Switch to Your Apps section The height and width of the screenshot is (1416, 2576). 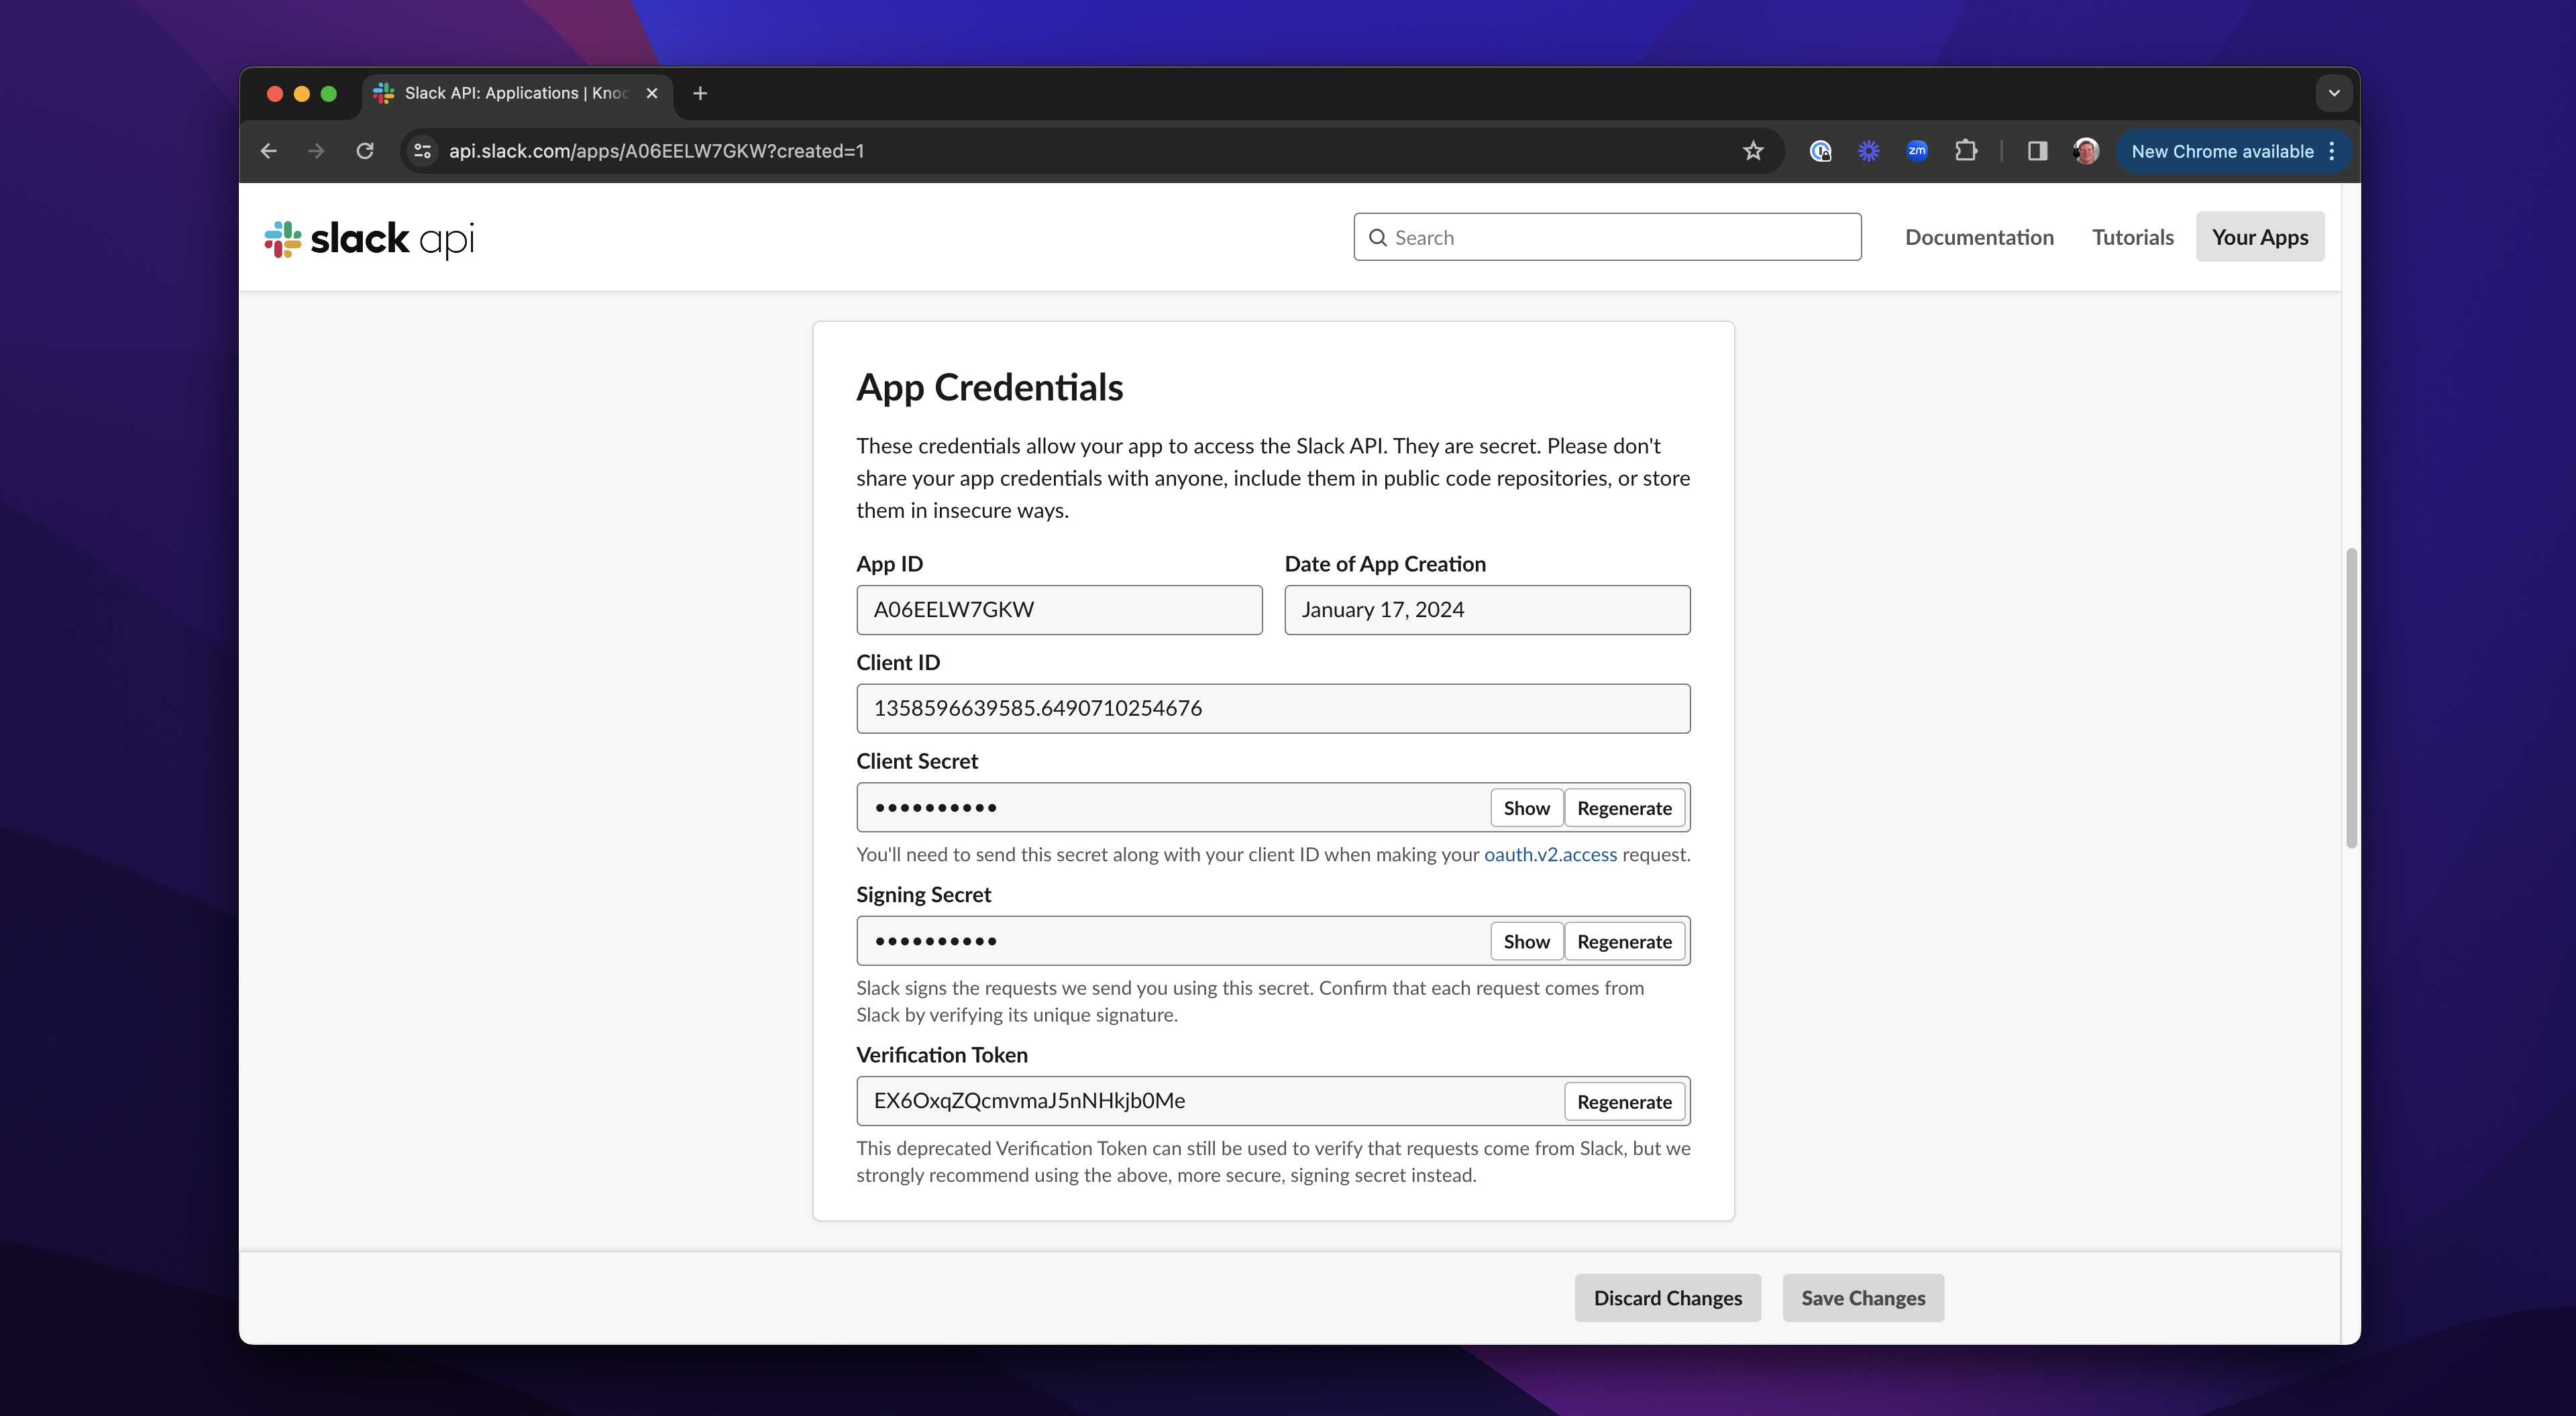[x=2260, y=237]
